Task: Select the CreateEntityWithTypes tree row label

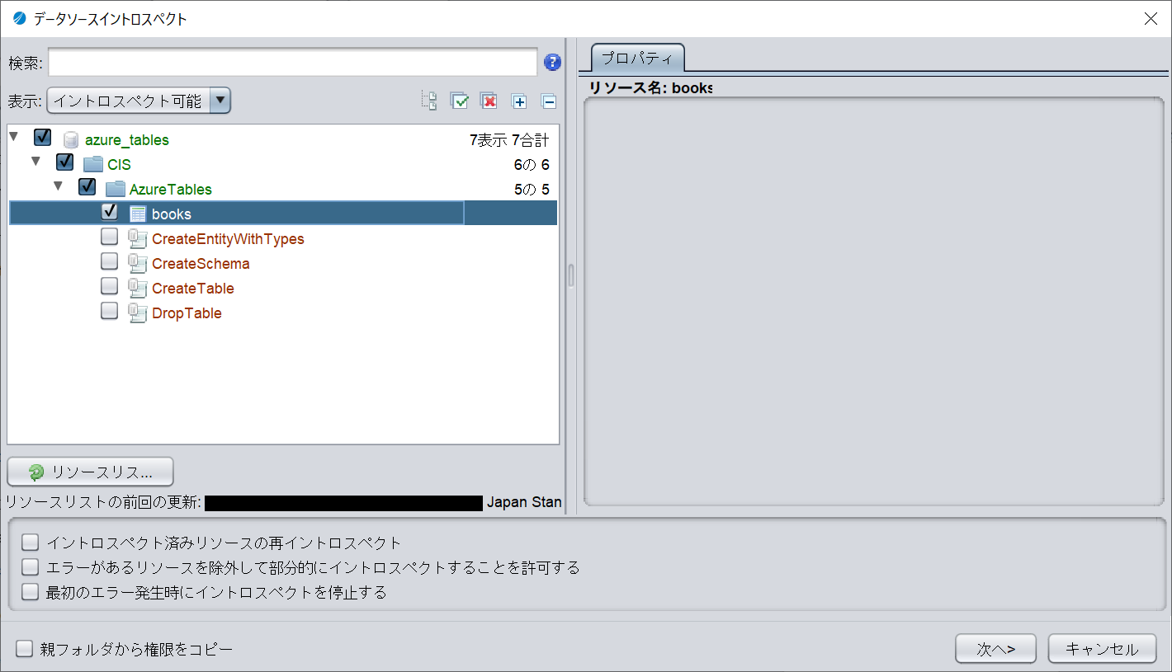Action: tap(228, 239)
